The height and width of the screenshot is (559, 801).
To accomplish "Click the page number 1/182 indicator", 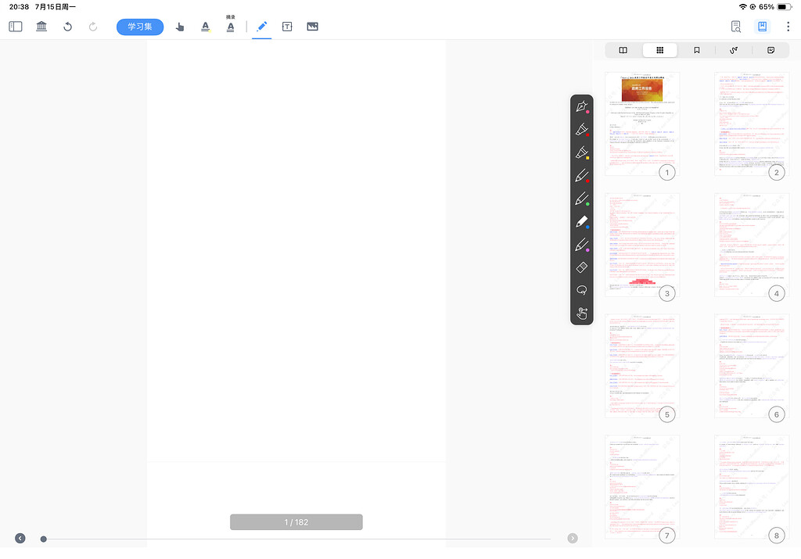I will (296, 521).
